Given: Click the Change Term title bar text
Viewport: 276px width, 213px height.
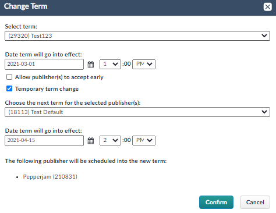Looking at the screenshot, I should tap(26, 6).
